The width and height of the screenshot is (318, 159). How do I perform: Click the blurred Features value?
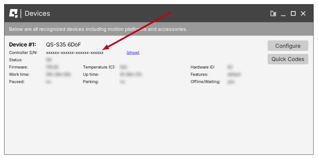click(x=234, y=74)
